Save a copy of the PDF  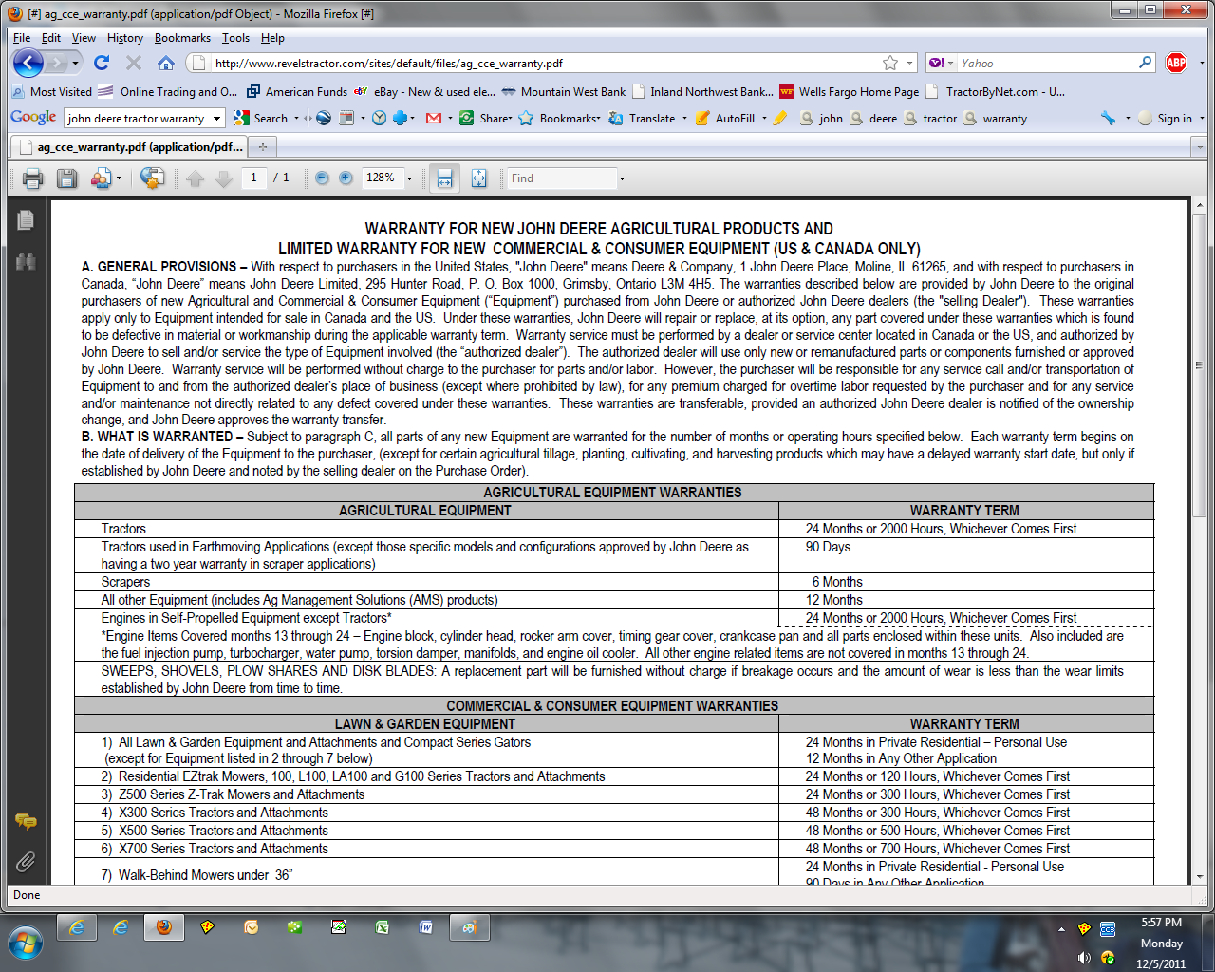[x=66, y=178]
